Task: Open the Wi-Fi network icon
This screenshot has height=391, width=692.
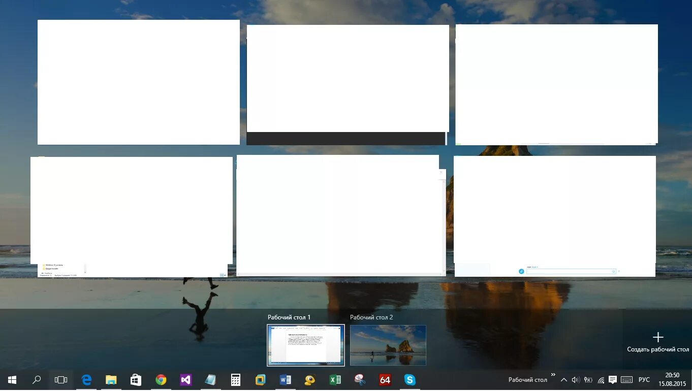Action: pos(601,379)
